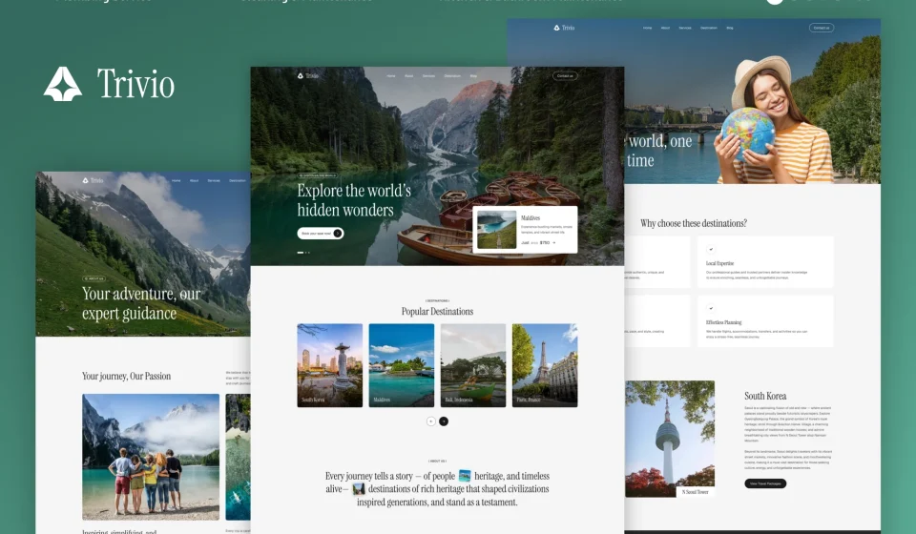Click the Maldives thumbnail in the hero promo card
916x534 pixels.
click(x=496, y=230)
